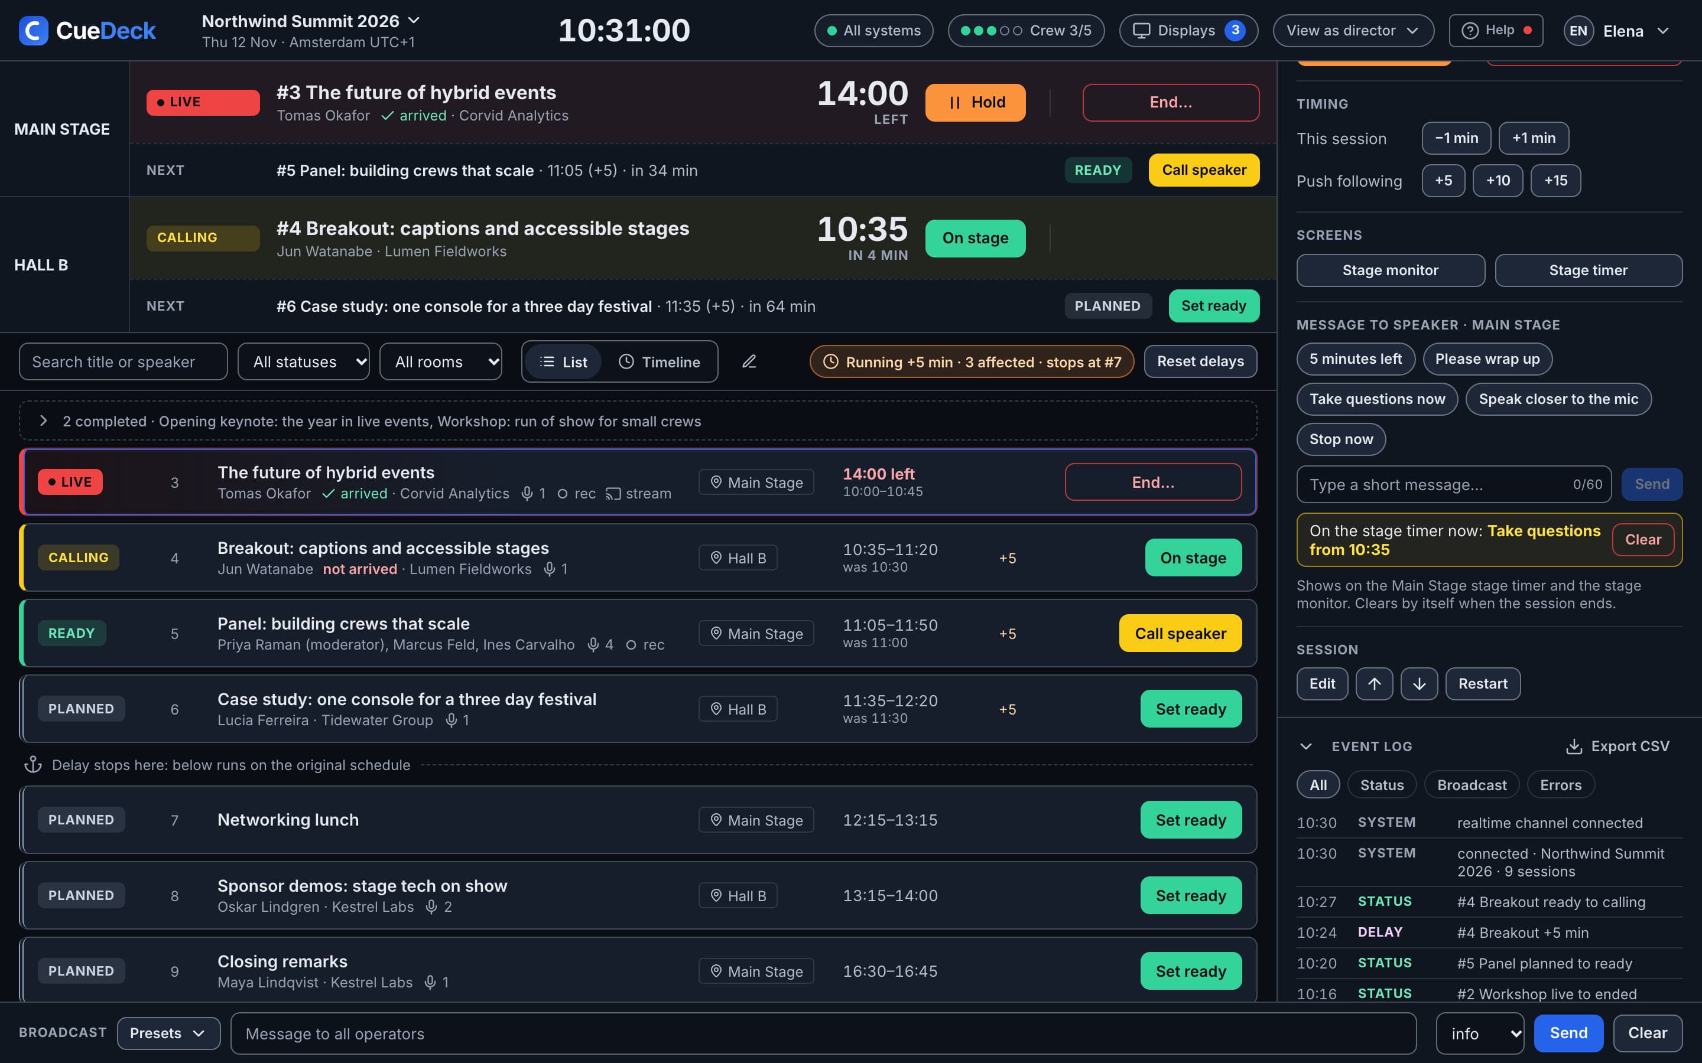Image resolution: width=1702 pixels, height=1063 pixels.
Task: Open the All statuses filter dropdown
Action: click(303, 361)
